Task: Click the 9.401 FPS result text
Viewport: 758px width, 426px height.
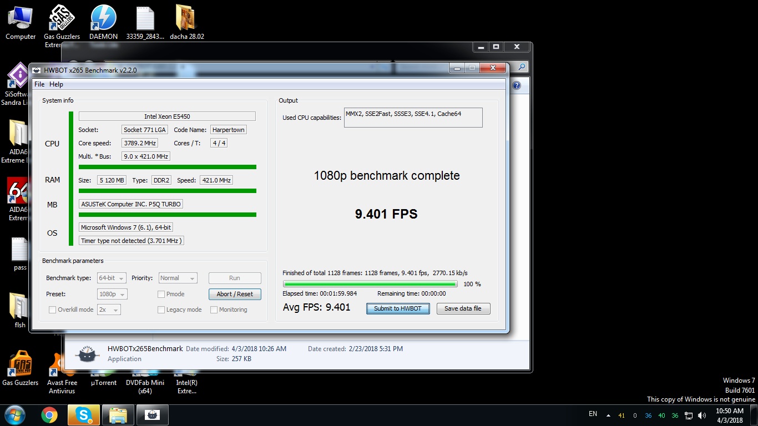Action: coord(386,214)
